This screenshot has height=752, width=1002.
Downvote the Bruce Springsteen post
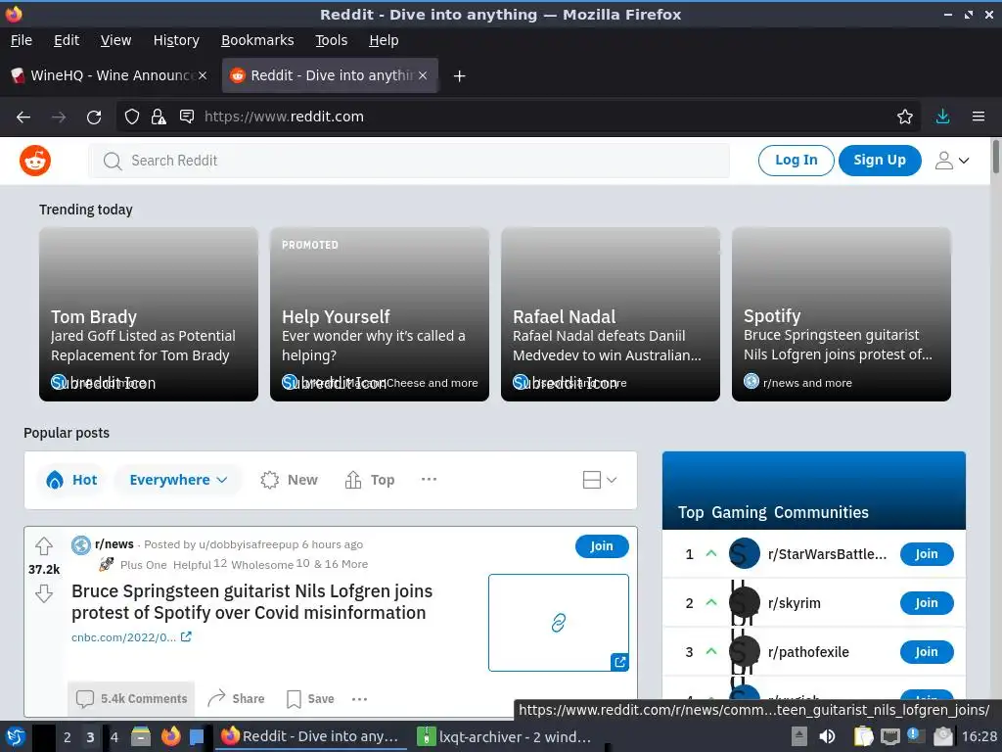click(x=44, y=593)
